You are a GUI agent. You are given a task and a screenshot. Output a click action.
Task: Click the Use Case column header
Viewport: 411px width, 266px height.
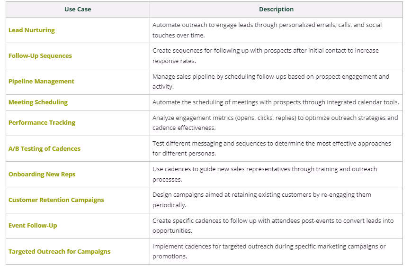click(78, 9)
